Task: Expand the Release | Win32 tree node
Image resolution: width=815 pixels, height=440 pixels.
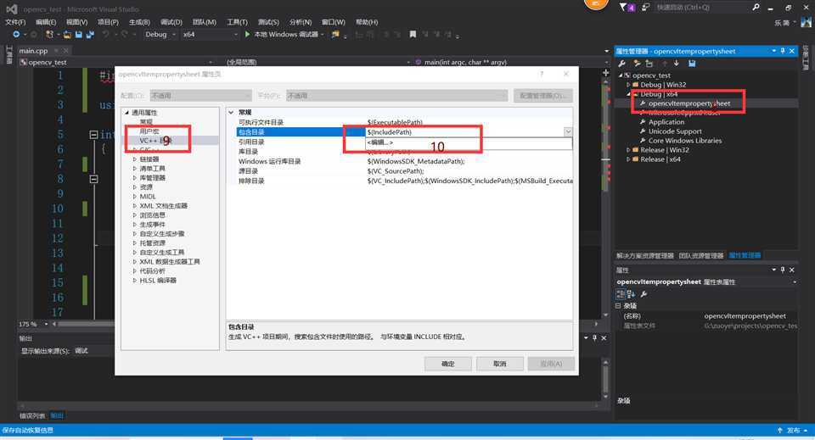Action: click(x=628, y=150)
